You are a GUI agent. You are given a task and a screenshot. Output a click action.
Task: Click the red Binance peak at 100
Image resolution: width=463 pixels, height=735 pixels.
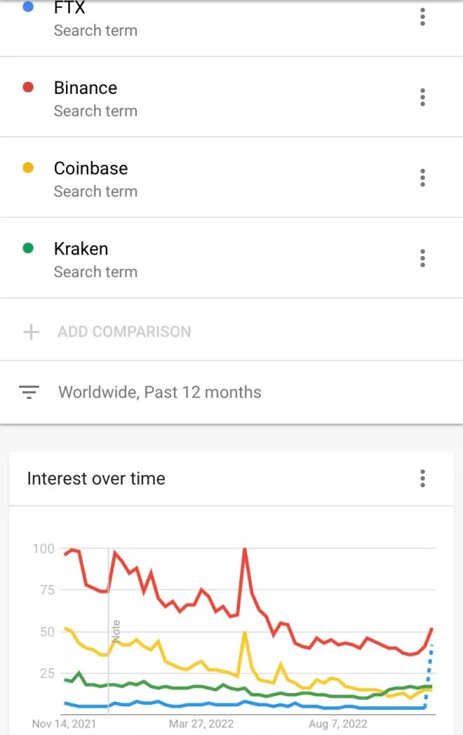tap(245, 550)
